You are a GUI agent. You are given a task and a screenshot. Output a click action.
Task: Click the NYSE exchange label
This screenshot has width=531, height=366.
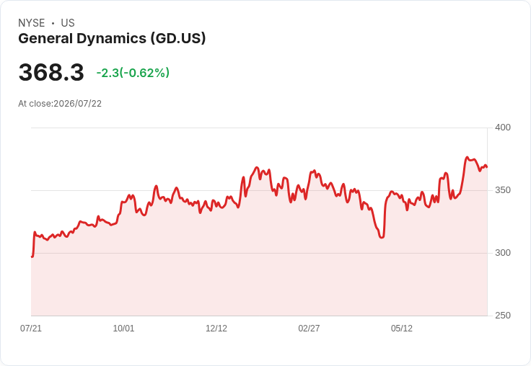[x=32, y=23]
